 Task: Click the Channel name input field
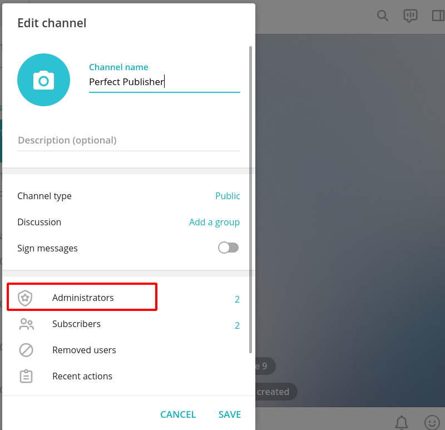(x=165, y=82)
